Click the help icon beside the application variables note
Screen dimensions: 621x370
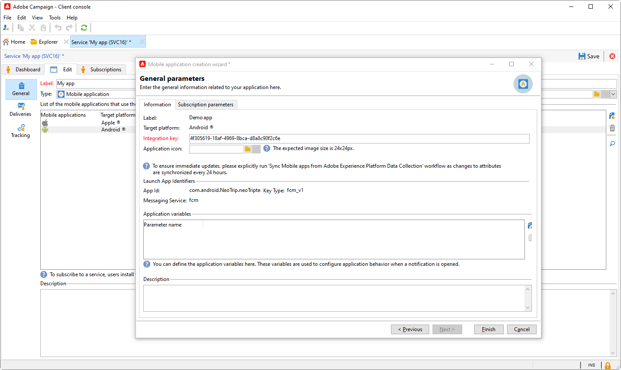[147, 264]
